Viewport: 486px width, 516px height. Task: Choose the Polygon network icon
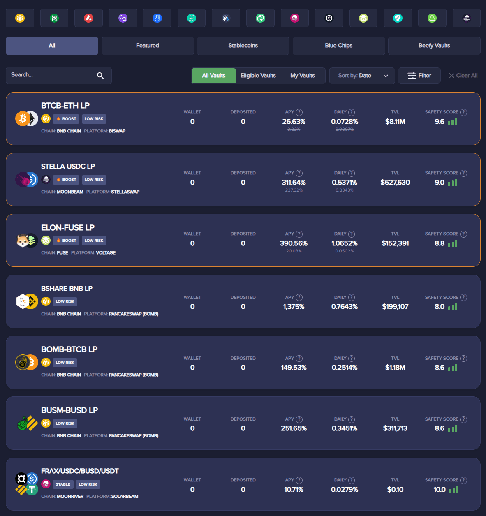pyautogui.click(x=123, y=18)
